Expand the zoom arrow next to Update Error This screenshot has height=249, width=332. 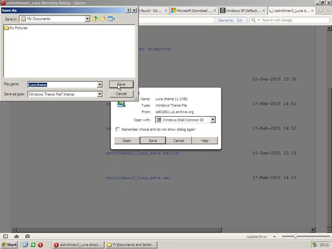(275, 236)
